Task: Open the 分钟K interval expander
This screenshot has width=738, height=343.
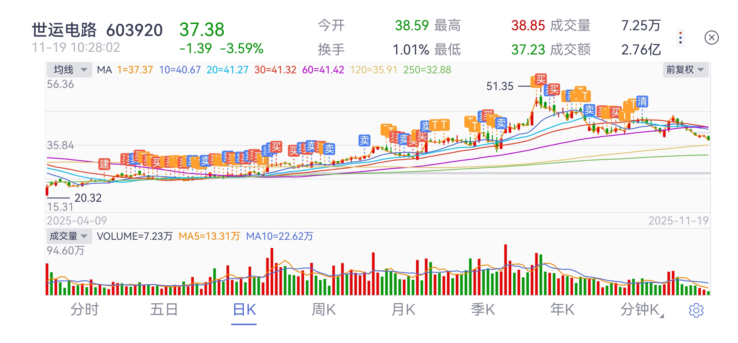Action: point(642,310)
